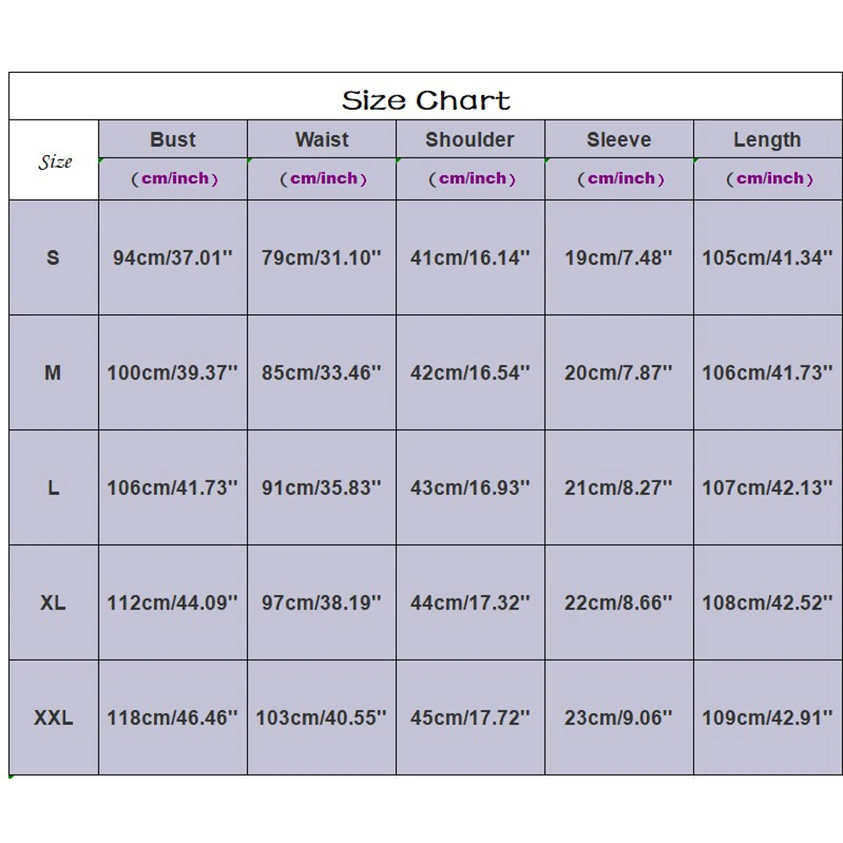
Task: Select the XL size row label
Action: point(53,602)
